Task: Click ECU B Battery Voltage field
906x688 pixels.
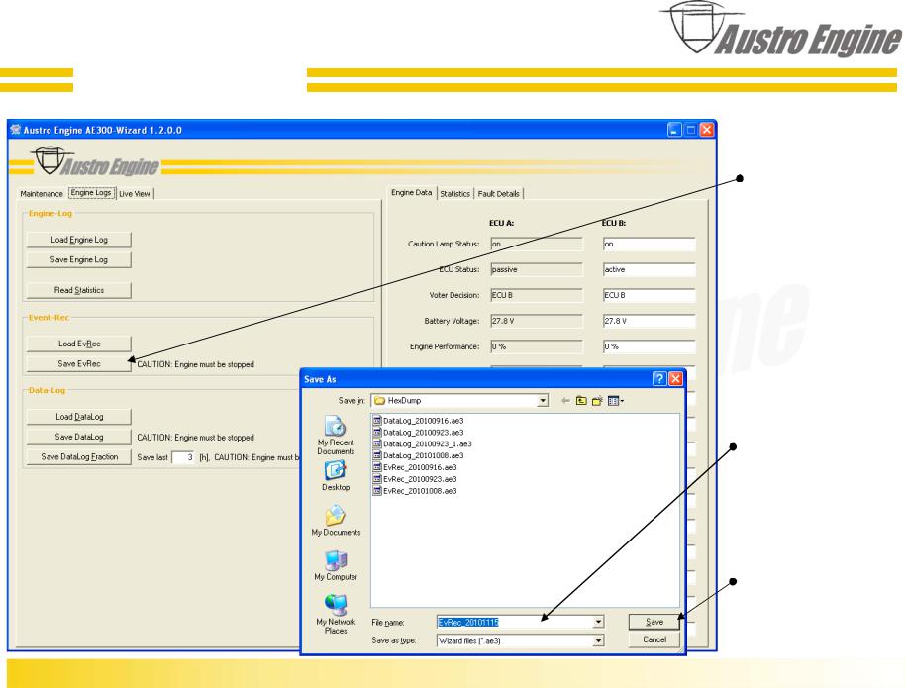Action: click(649, 321)
